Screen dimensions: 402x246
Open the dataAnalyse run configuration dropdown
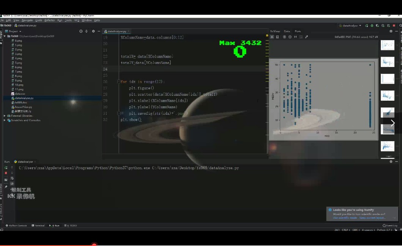(x=350, y=26)
